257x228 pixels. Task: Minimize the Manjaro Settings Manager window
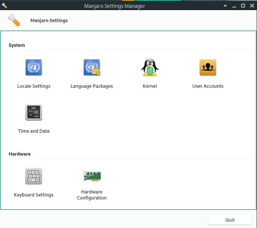(234, 6)
